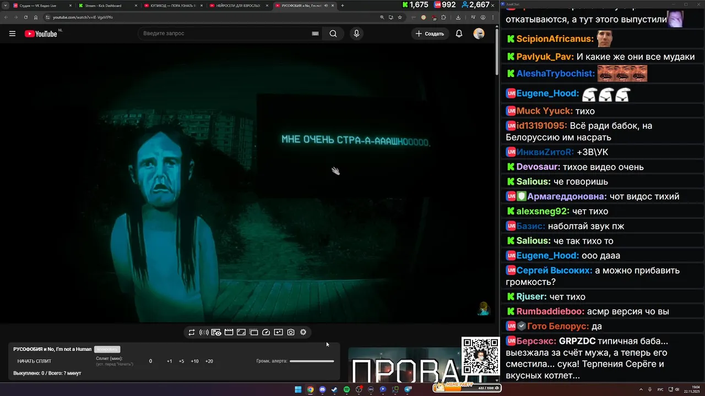705x396 pixels.
Task: Go back in the browser
Action: coord(6,17)
